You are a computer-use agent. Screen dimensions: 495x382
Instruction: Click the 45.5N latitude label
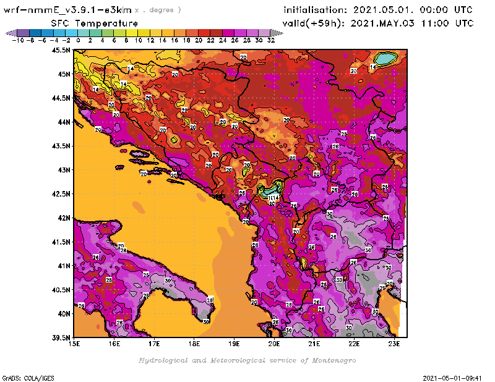tap(61, 50)
